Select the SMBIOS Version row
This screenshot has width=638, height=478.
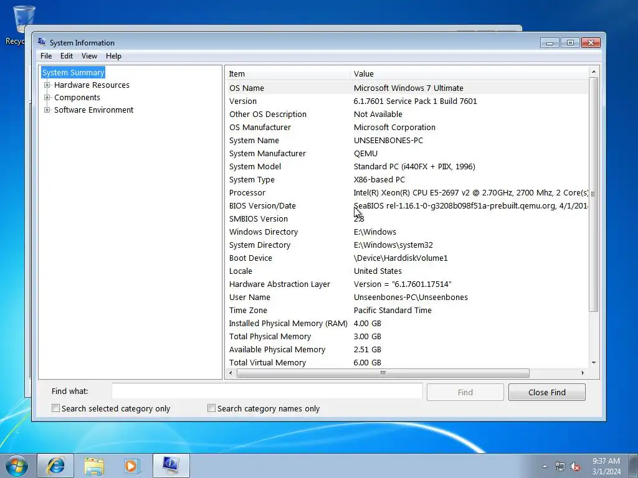point(407,218)
